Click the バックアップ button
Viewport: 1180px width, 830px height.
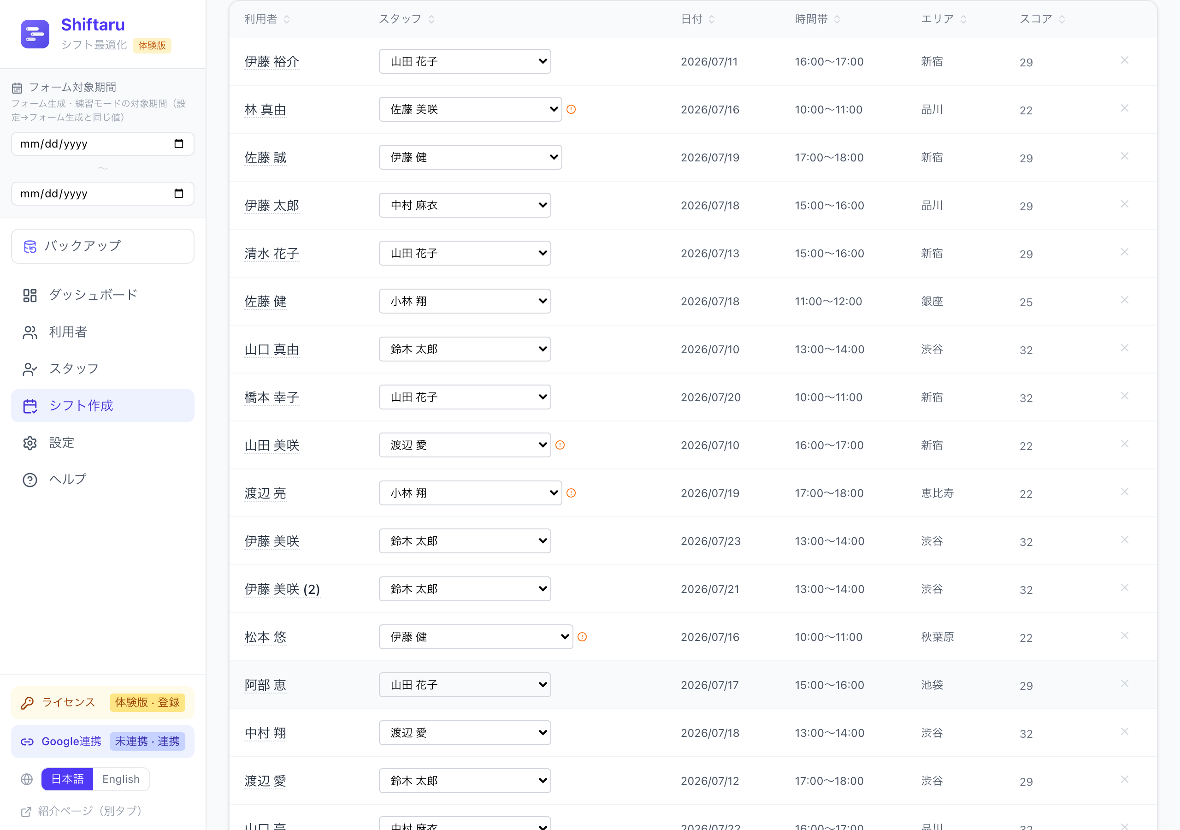click(x=103, y=246)
